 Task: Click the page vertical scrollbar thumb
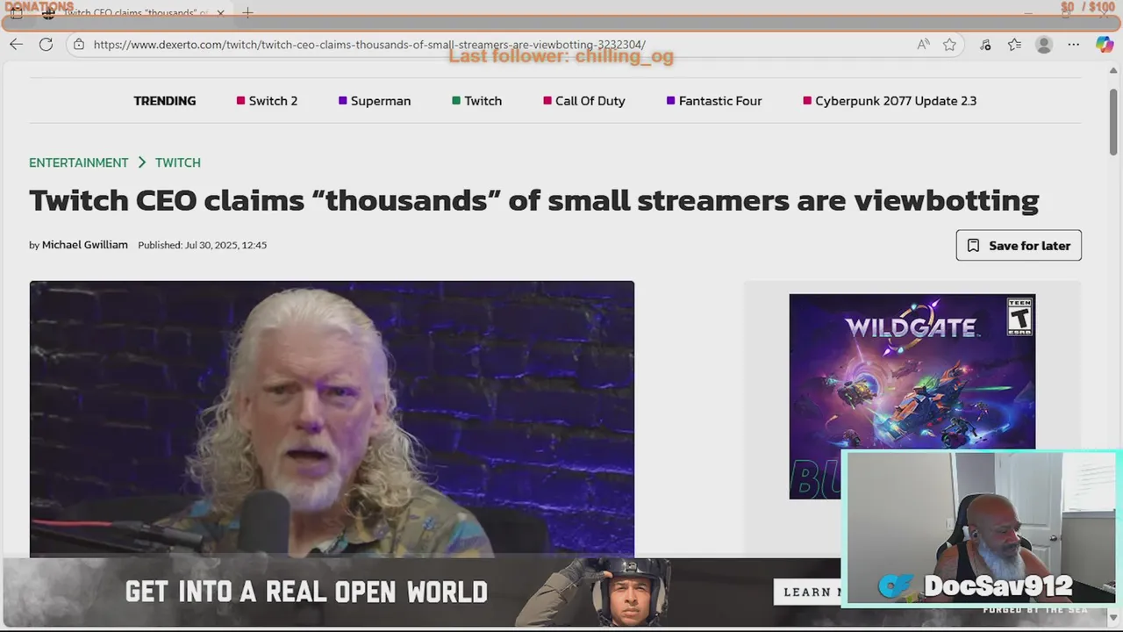[x=1113, y=120]
